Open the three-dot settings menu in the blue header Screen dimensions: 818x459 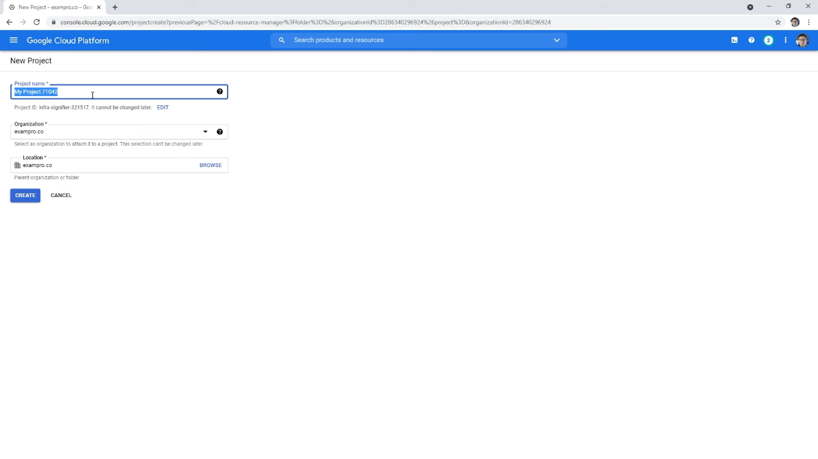786,40
